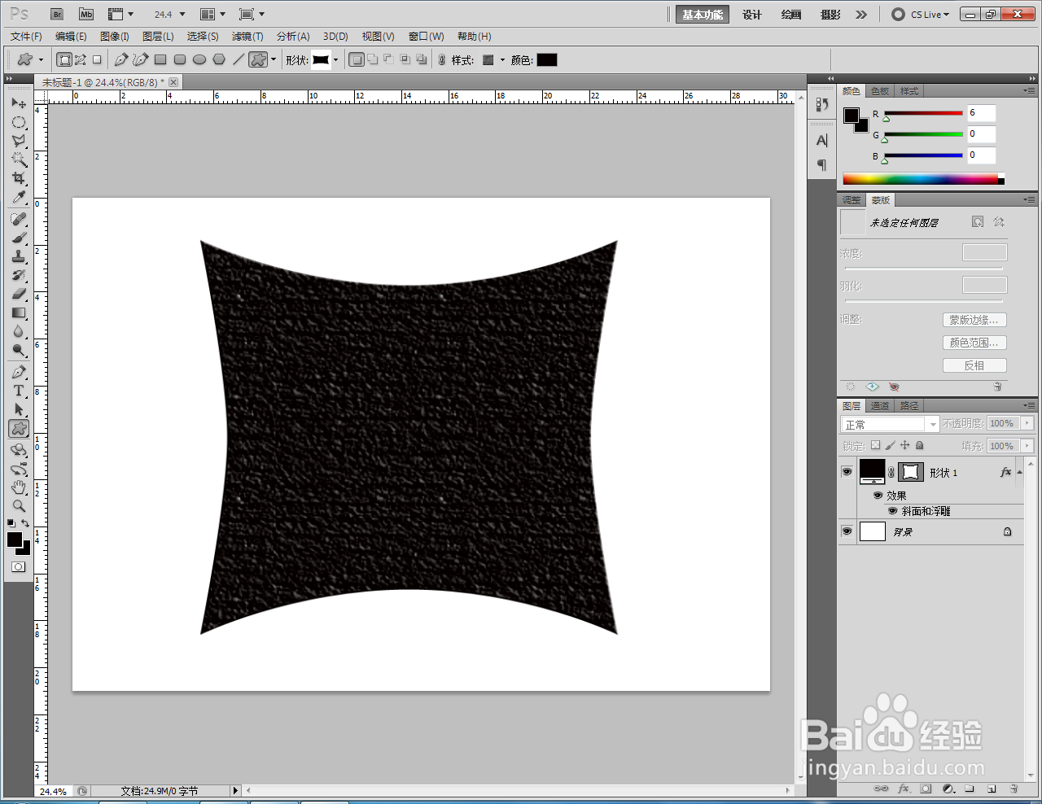Viewport: 1042px width, 804px height.
Task: Switch to the 路径 tab
Action: [909, 406]
